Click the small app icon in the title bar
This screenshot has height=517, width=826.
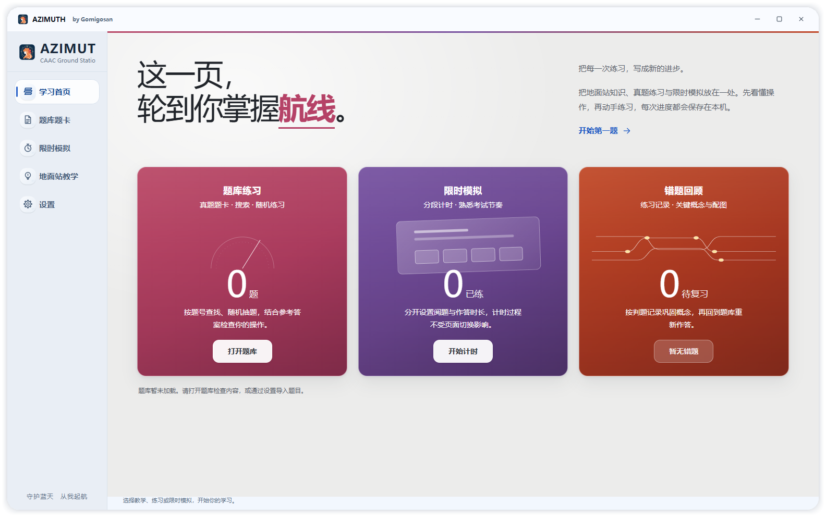[23, 19]
